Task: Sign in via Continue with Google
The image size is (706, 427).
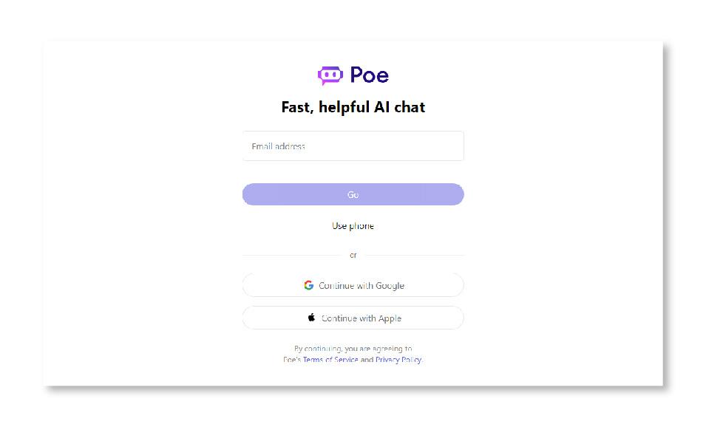Action: pyautogui.click(x=353, y=285)
